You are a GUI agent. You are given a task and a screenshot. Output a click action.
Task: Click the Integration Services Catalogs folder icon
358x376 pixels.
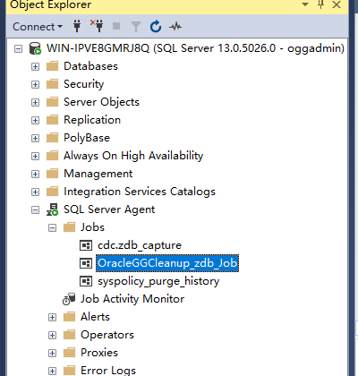53,192
